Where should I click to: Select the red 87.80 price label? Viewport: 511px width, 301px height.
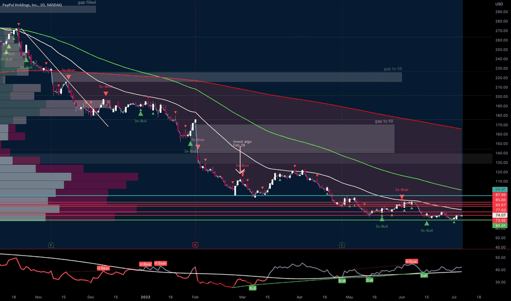click(499, 195)
